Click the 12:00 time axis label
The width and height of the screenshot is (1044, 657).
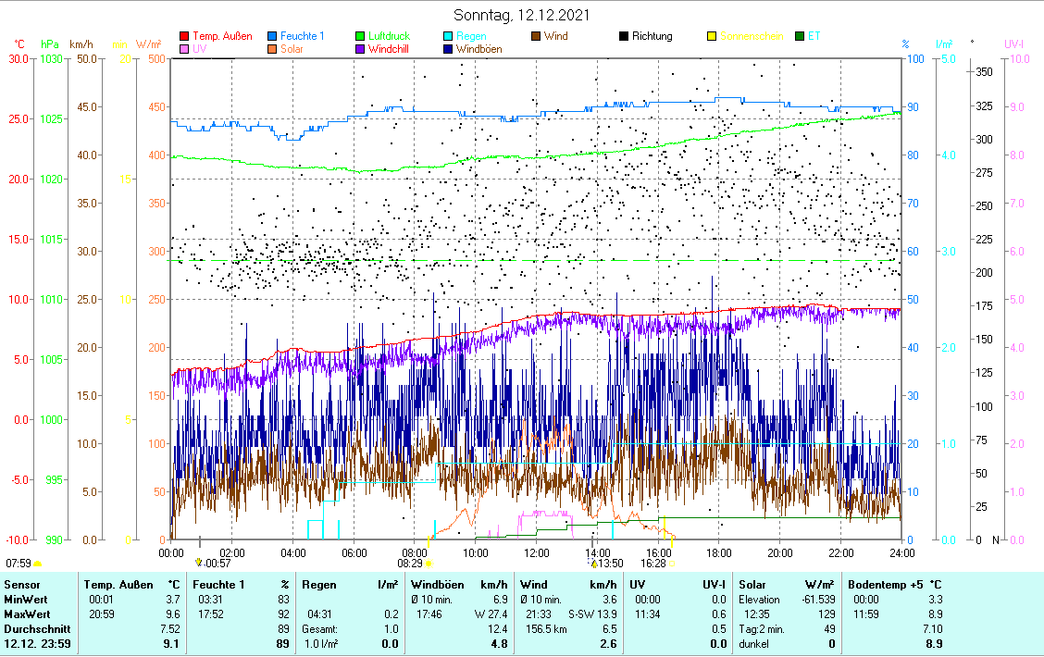[536, 553]
